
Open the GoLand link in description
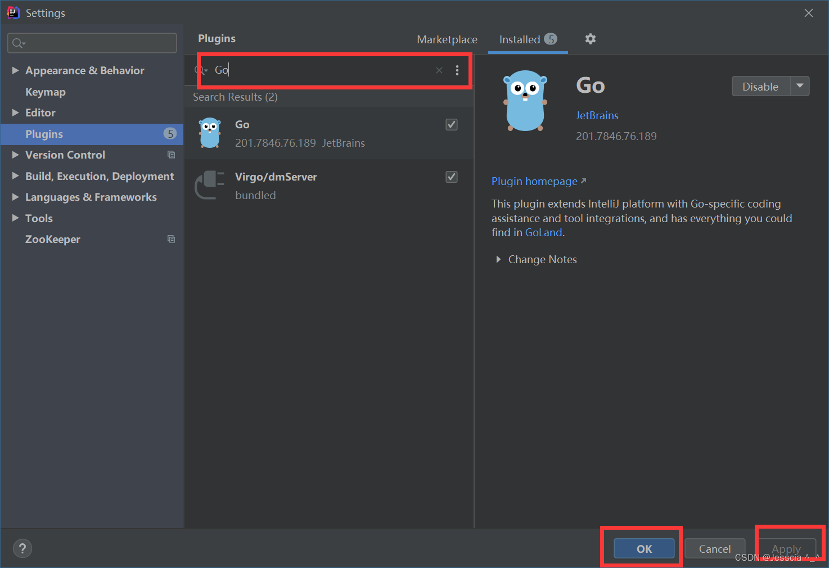[543, 232]
